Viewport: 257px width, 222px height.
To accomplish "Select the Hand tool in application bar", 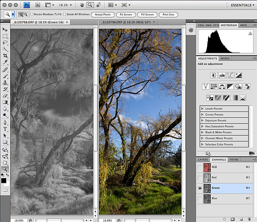I will point(81,5).
